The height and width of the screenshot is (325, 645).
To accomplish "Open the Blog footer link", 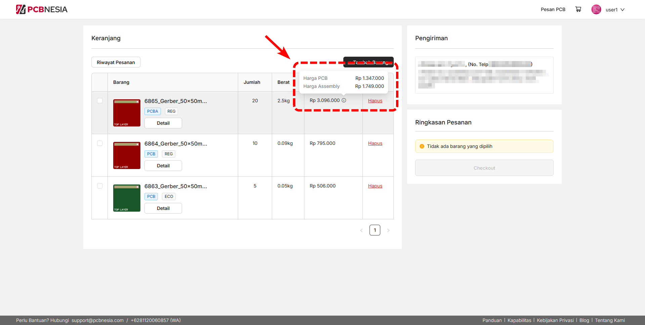I will coord(584,320).
